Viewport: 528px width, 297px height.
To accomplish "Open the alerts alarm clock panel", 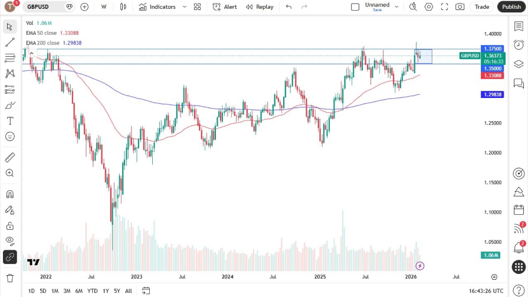I will pyautogui.click(x=519, y=45).
